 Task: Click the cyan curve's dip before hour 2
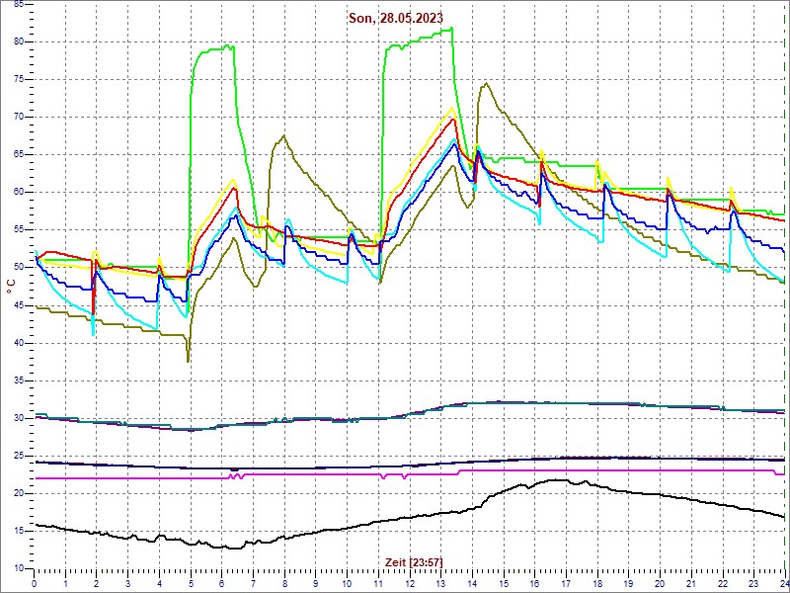(x=94, y=334)
